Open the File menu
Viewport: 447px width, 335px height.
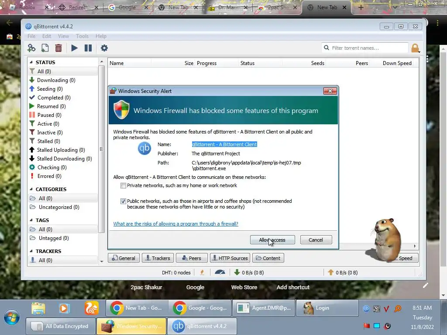31,36
